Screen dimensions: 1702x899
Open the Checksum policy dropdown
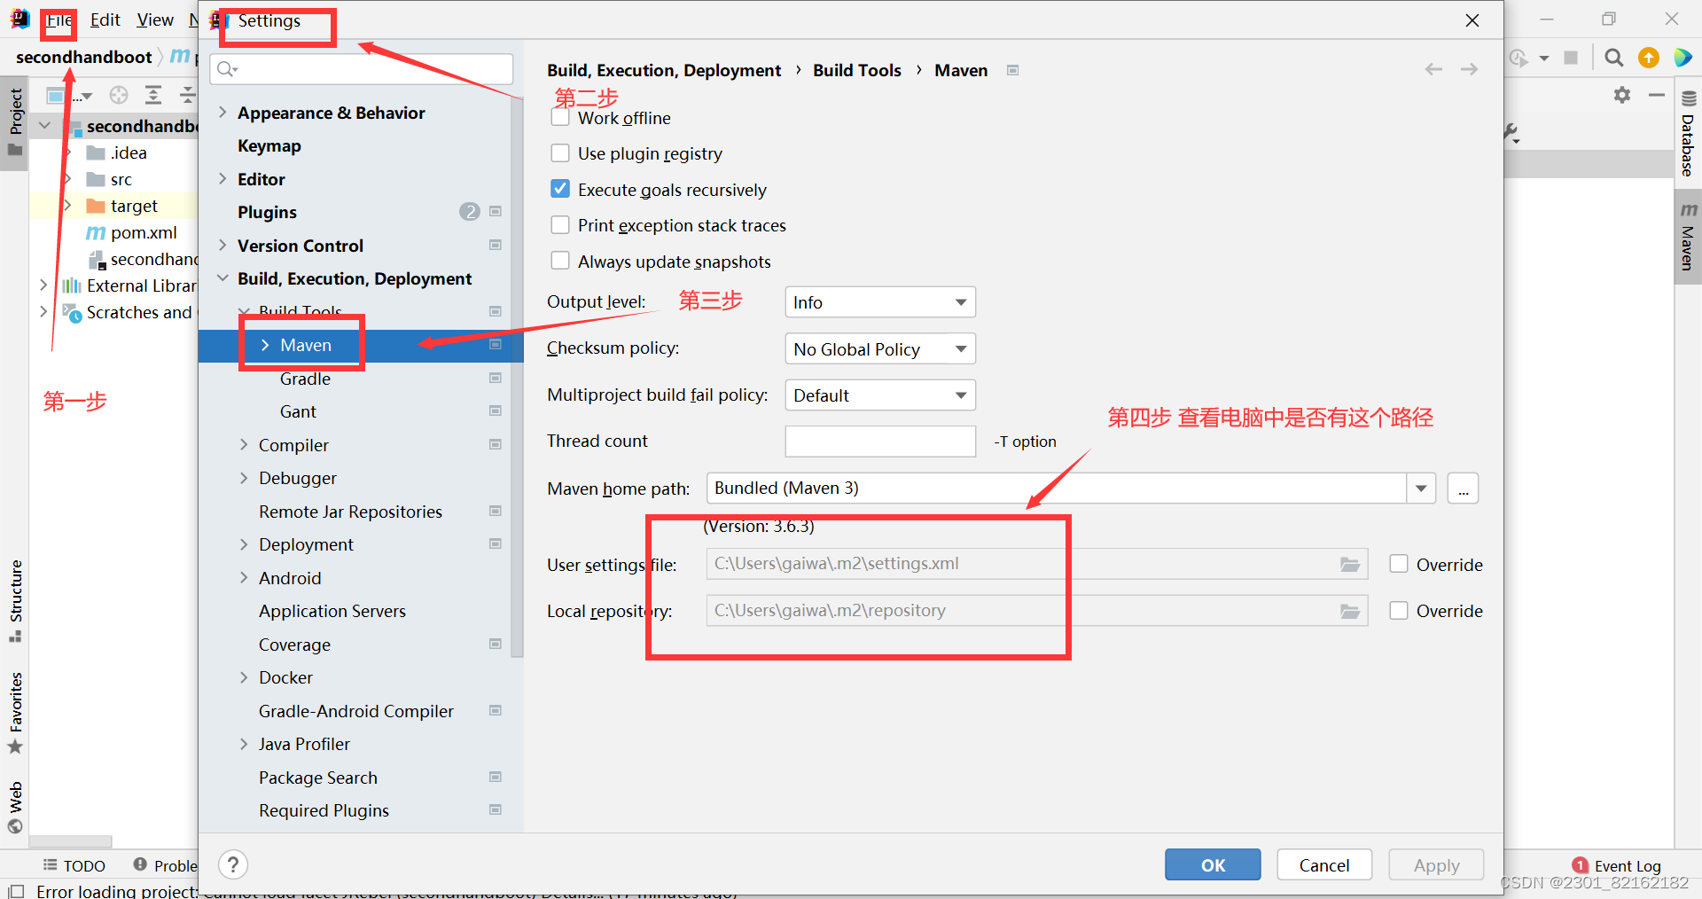[879, 348]
